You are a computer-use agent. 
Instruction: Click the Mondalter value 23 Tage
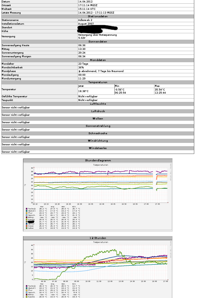click(x=83, y=64)
